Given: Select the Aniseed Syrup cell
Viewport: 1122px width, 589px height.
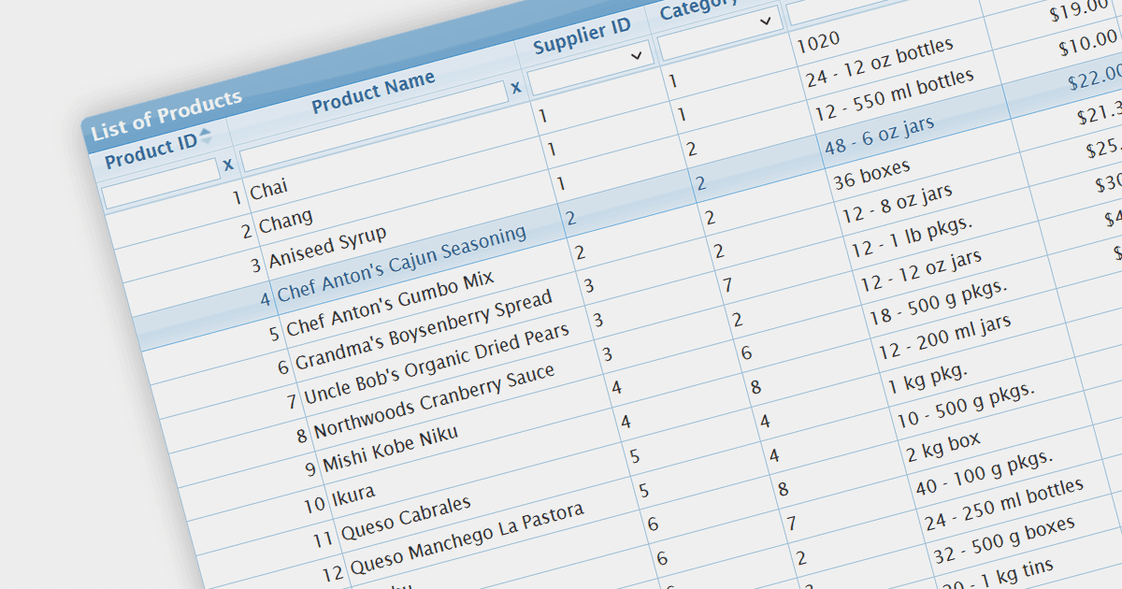Looking at the screenshot, I should click(x=327, y=248).
